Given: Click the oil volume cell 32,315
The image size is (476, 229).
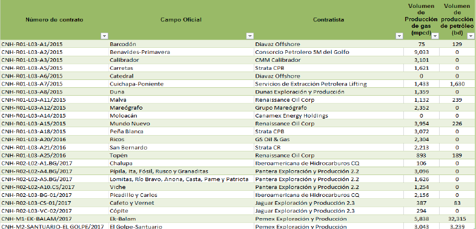Looking at the screenshot, I should pyautogui.click(x=457, y=219).
